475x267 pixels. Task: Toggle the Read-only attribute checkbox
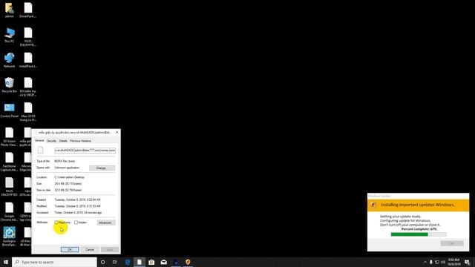(x=56, y=222)
